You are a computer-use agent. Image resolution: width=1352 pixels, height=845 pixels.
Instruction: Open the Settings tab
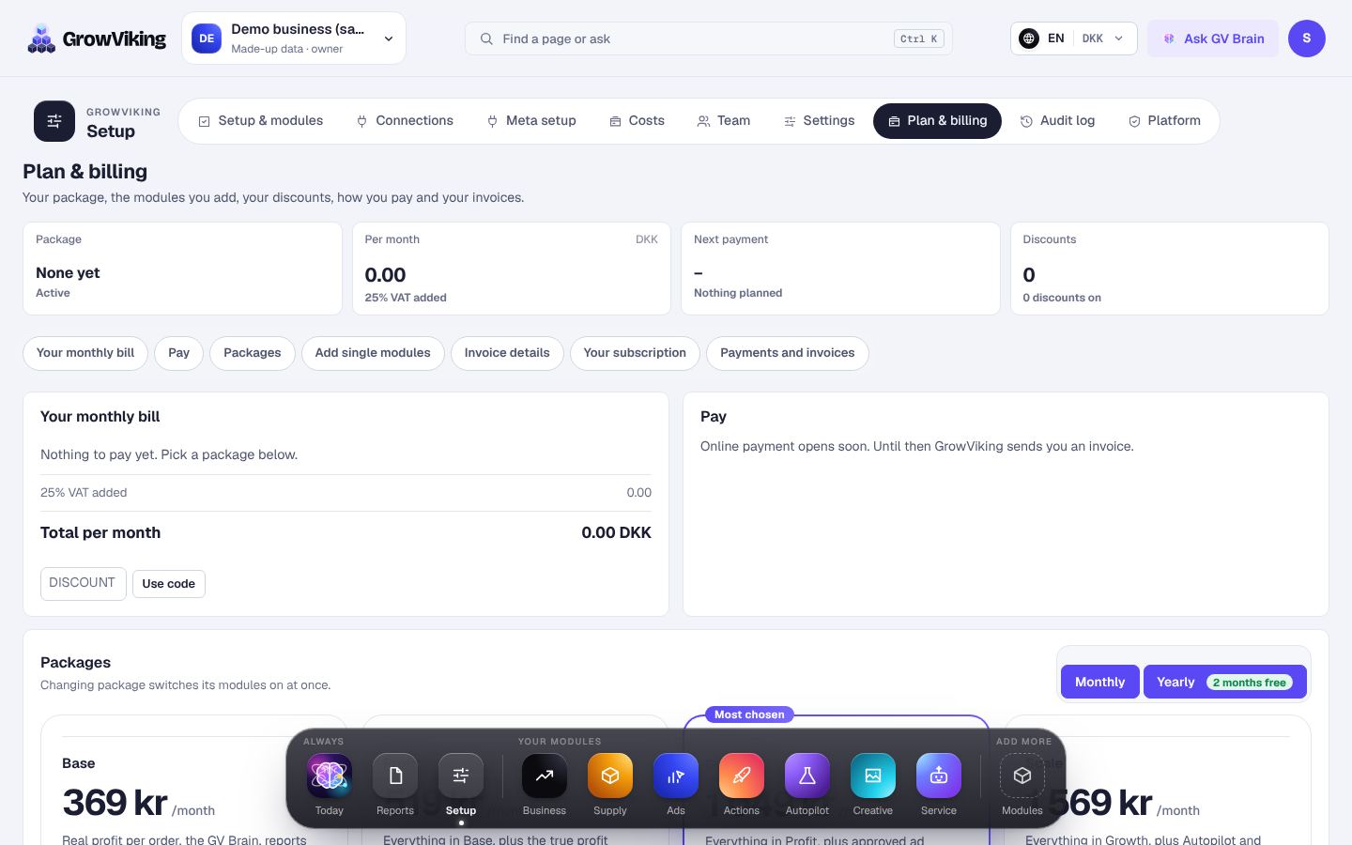(x=820, y=121)
